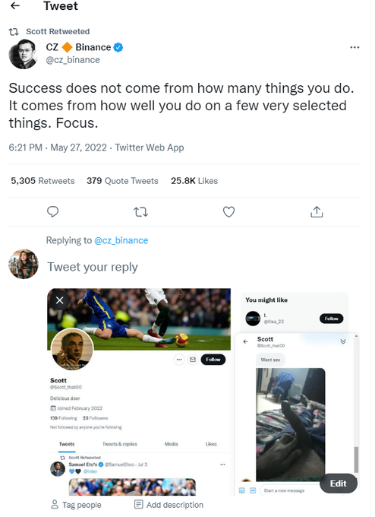Image resolution: width=375 pixels, height=517 pixels.
Task: Retweet using the retweet arrows icon
Action: pos(140,211)
